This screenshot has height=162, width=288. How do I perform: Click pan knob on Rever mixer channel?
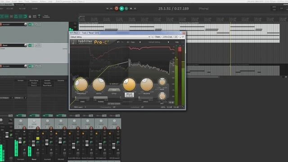click(34, 121)
